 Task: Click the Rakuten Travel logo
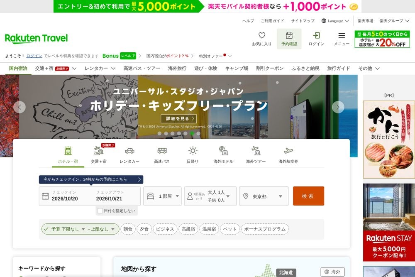[36, 38]
